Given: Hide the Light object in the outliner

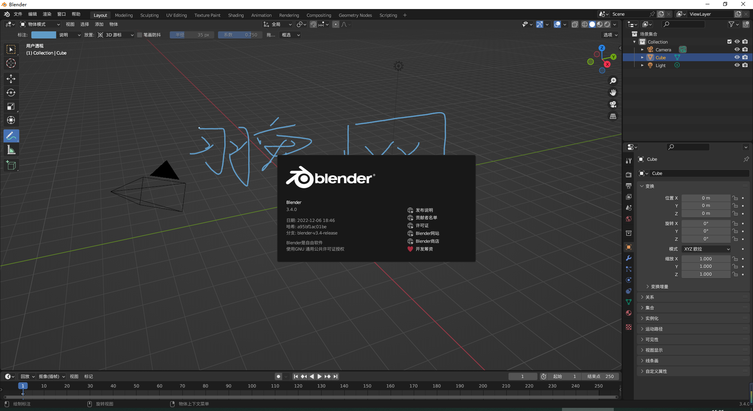Looking at the screenshot, I should 737,65.
